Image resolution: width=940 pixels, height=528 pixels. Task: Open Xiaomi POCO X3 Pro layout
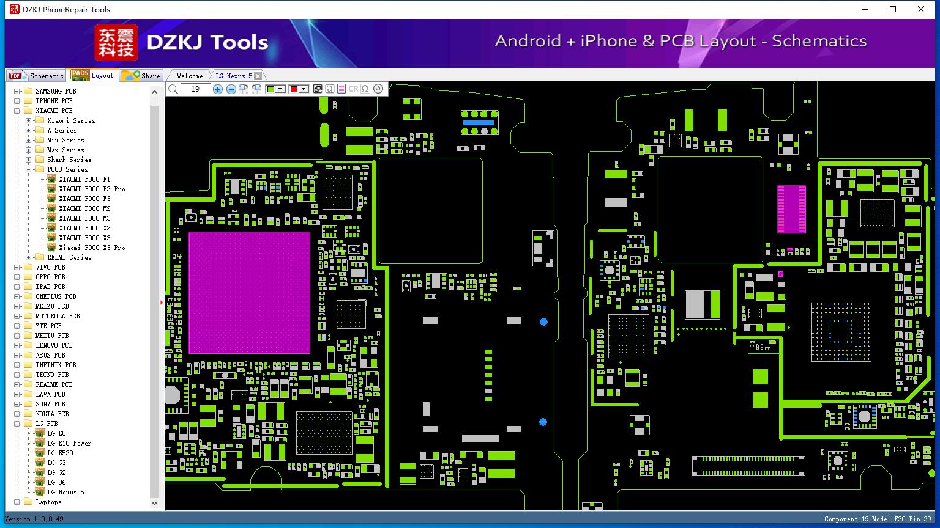point(92,248)
